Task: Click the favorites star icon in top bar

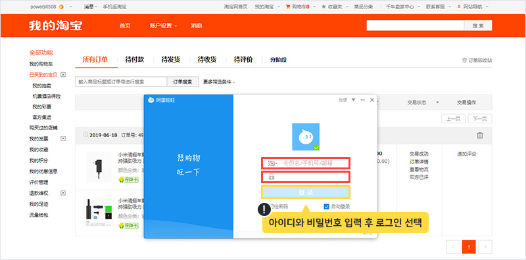Action: click(323, 7)
